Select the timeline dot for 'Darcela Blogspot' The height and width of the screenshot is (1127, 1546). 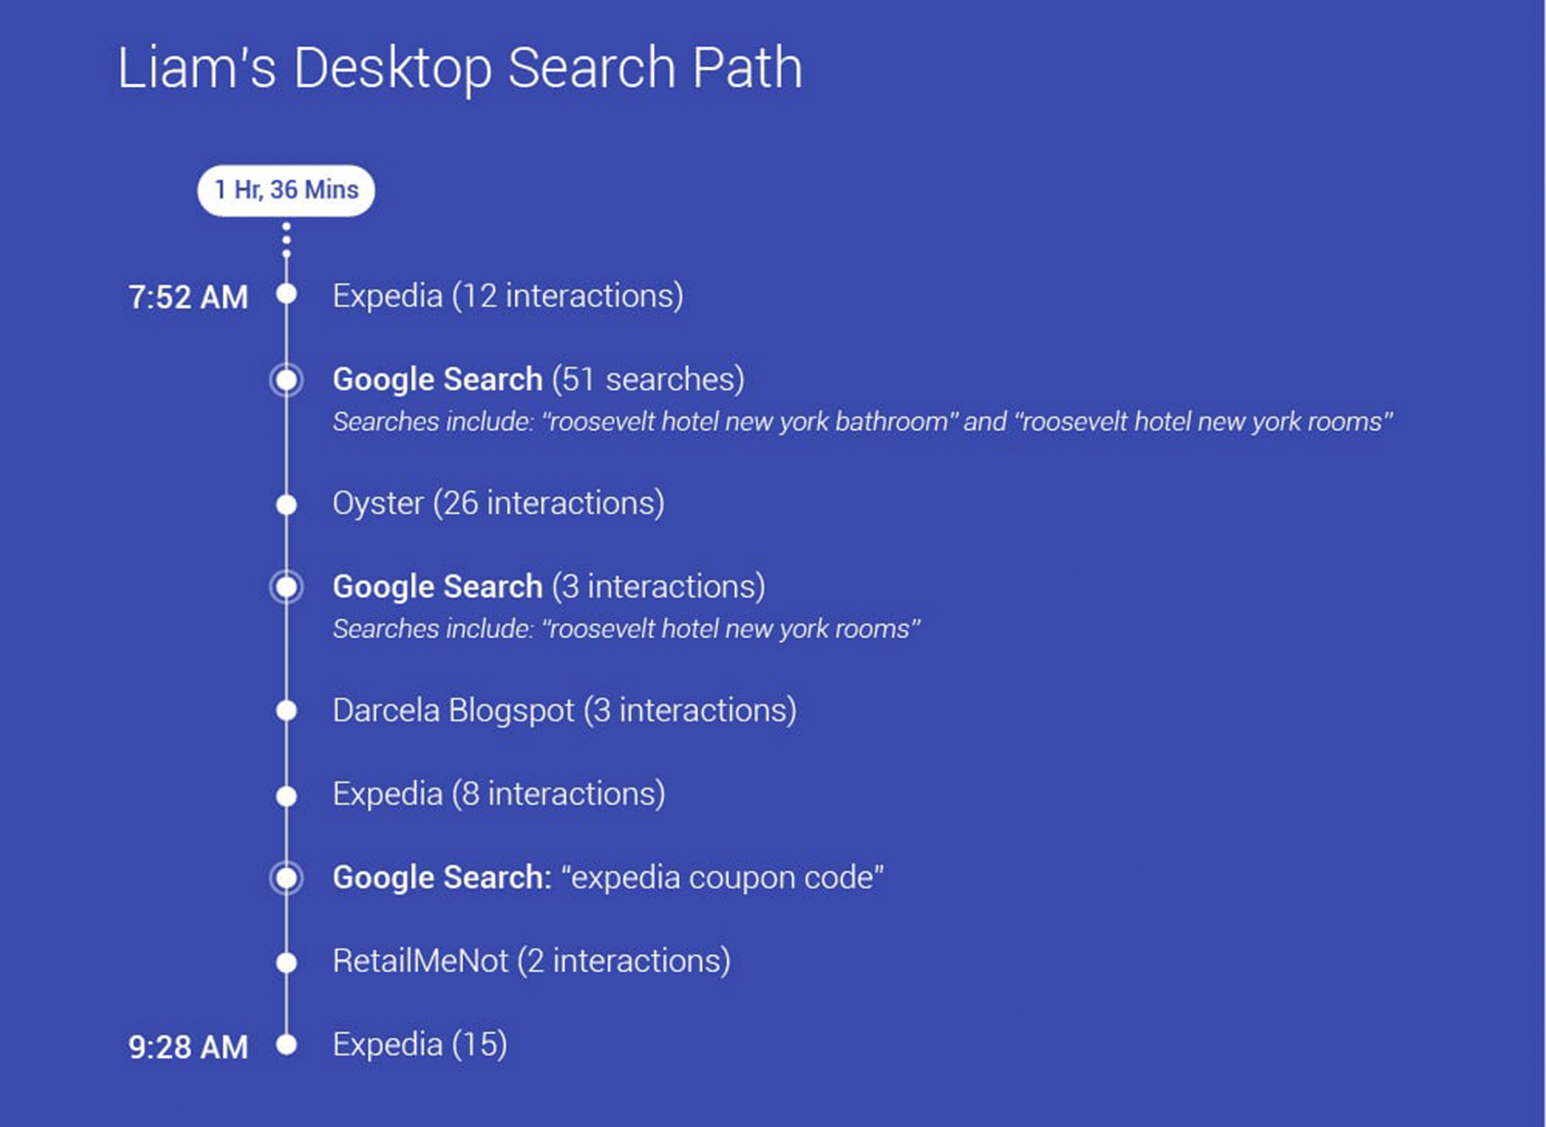[x=286, y=711]
